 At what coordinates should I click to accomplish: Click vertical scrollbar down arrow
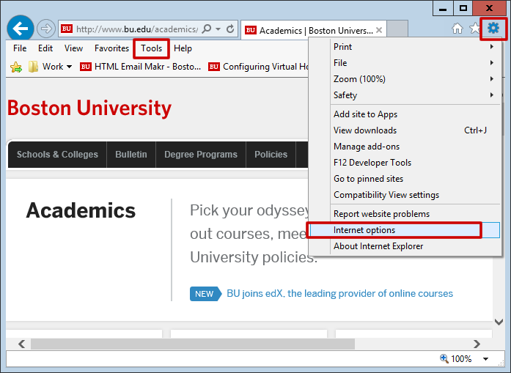tap(499, 322)
